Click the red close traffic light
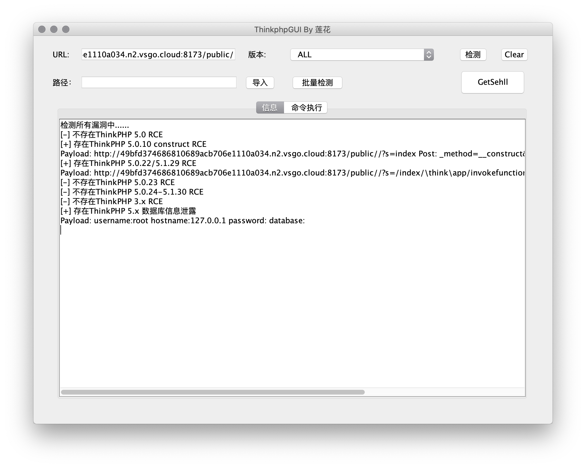The height and width of the screenshot is (468, 586). (x=42, y=29)
